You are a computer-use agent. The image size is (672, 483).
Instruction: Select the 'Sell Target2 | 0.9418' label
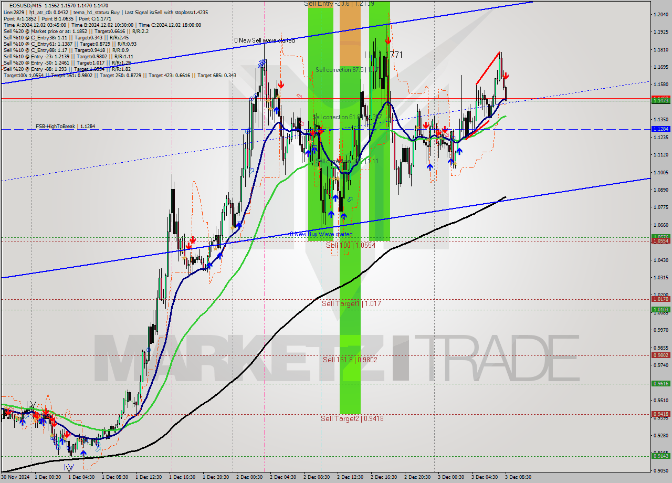(352, 418)
